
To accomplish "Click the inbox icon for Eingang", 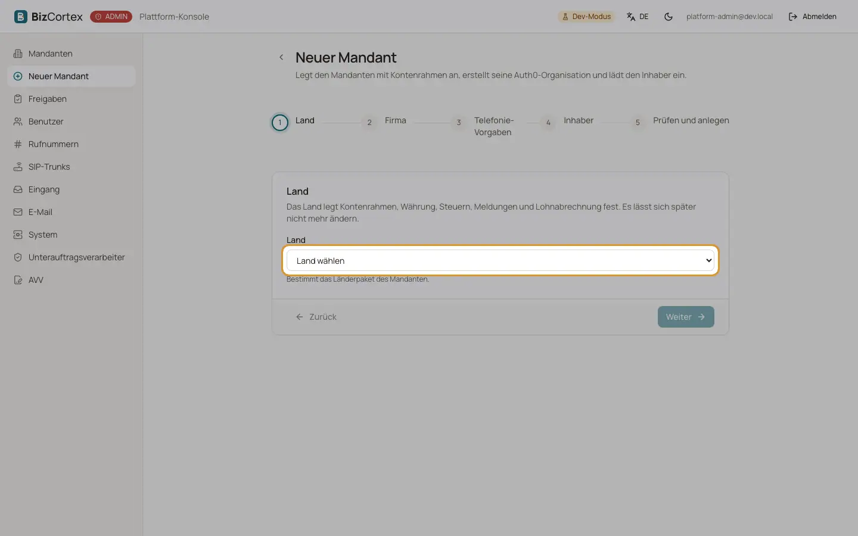I will tap(18, 189).
